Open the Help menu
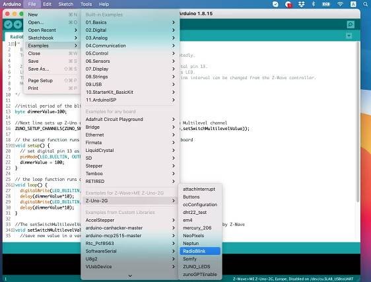The image size is (371, 282). pyautogui.click(x=104, y=4)
